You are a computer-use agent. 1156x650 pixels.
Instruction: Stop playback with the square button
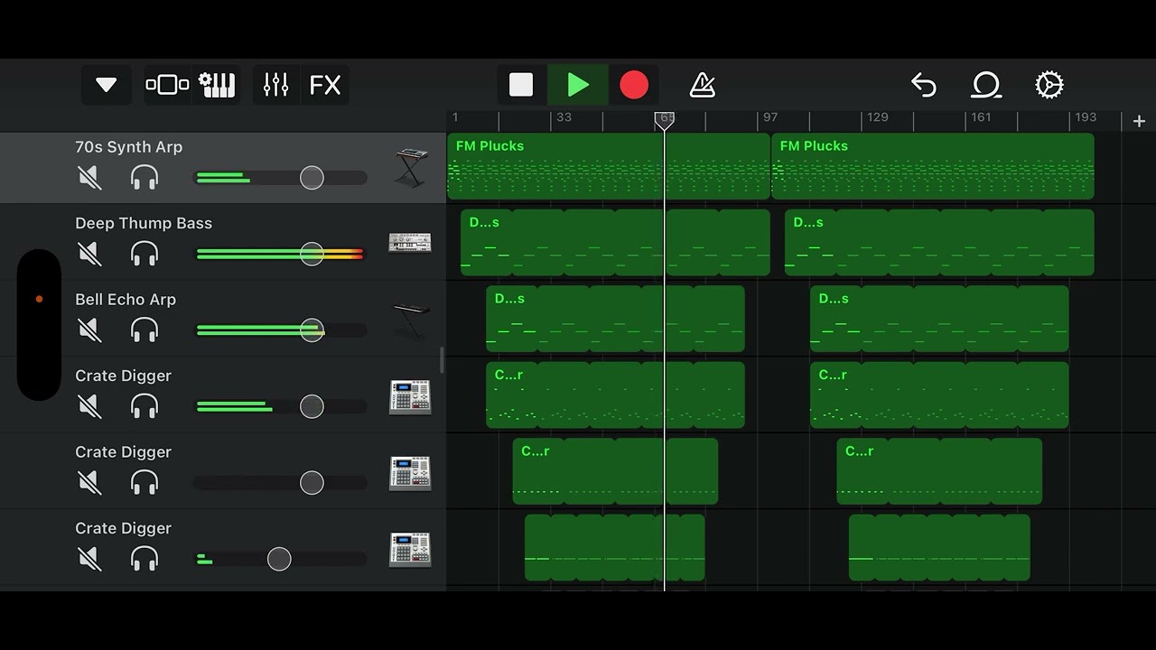pos(521,85)
